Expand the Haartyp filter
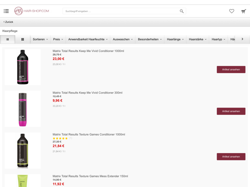The width and height of the screenshot is (250, 187). 218,39
